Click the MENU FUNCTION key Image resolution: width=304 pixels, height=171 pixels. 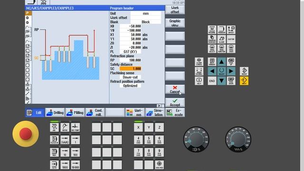[x=222, y=48]
